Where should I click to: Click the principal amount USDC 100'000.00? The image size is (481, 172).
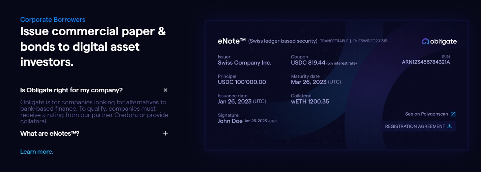[x=242, y=82]
